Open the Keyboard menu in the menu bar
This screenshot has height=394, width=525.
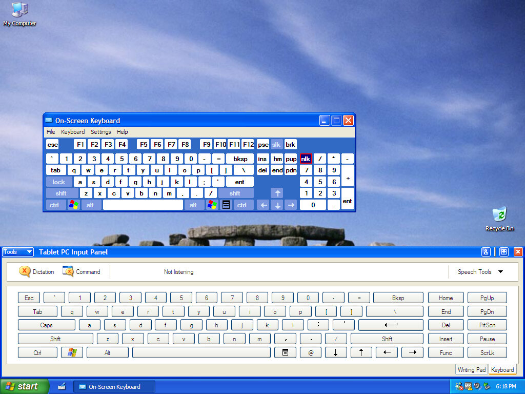coord(73,132)
